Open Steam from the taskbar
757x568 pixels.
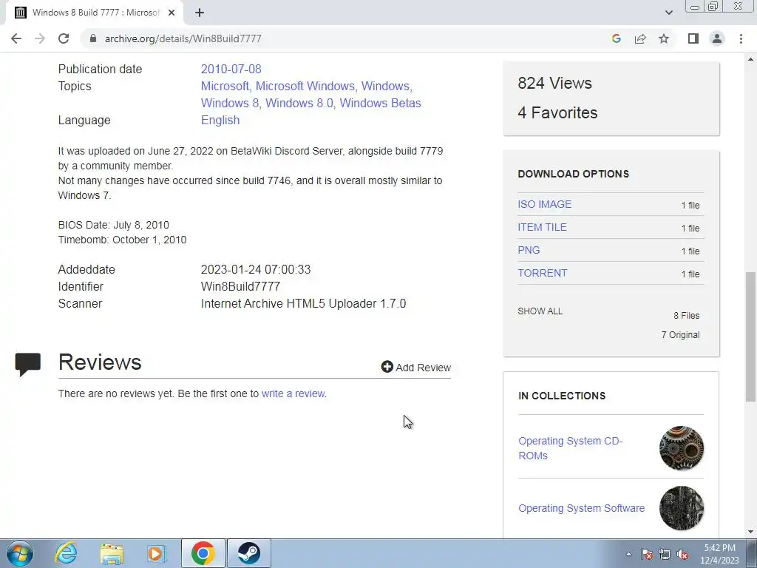click(x=248, y=553)
